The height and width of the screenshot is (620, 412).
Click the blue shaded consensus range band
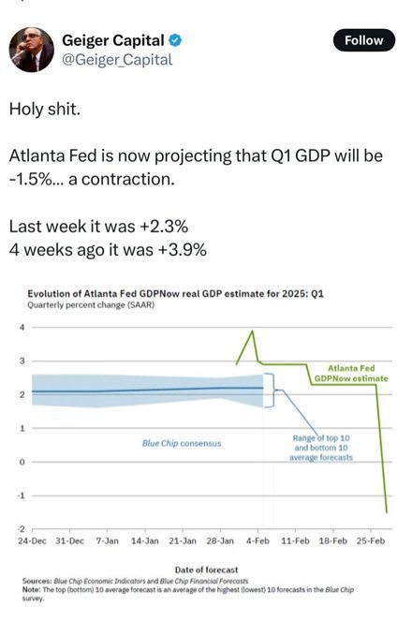(x=148, y=391)
